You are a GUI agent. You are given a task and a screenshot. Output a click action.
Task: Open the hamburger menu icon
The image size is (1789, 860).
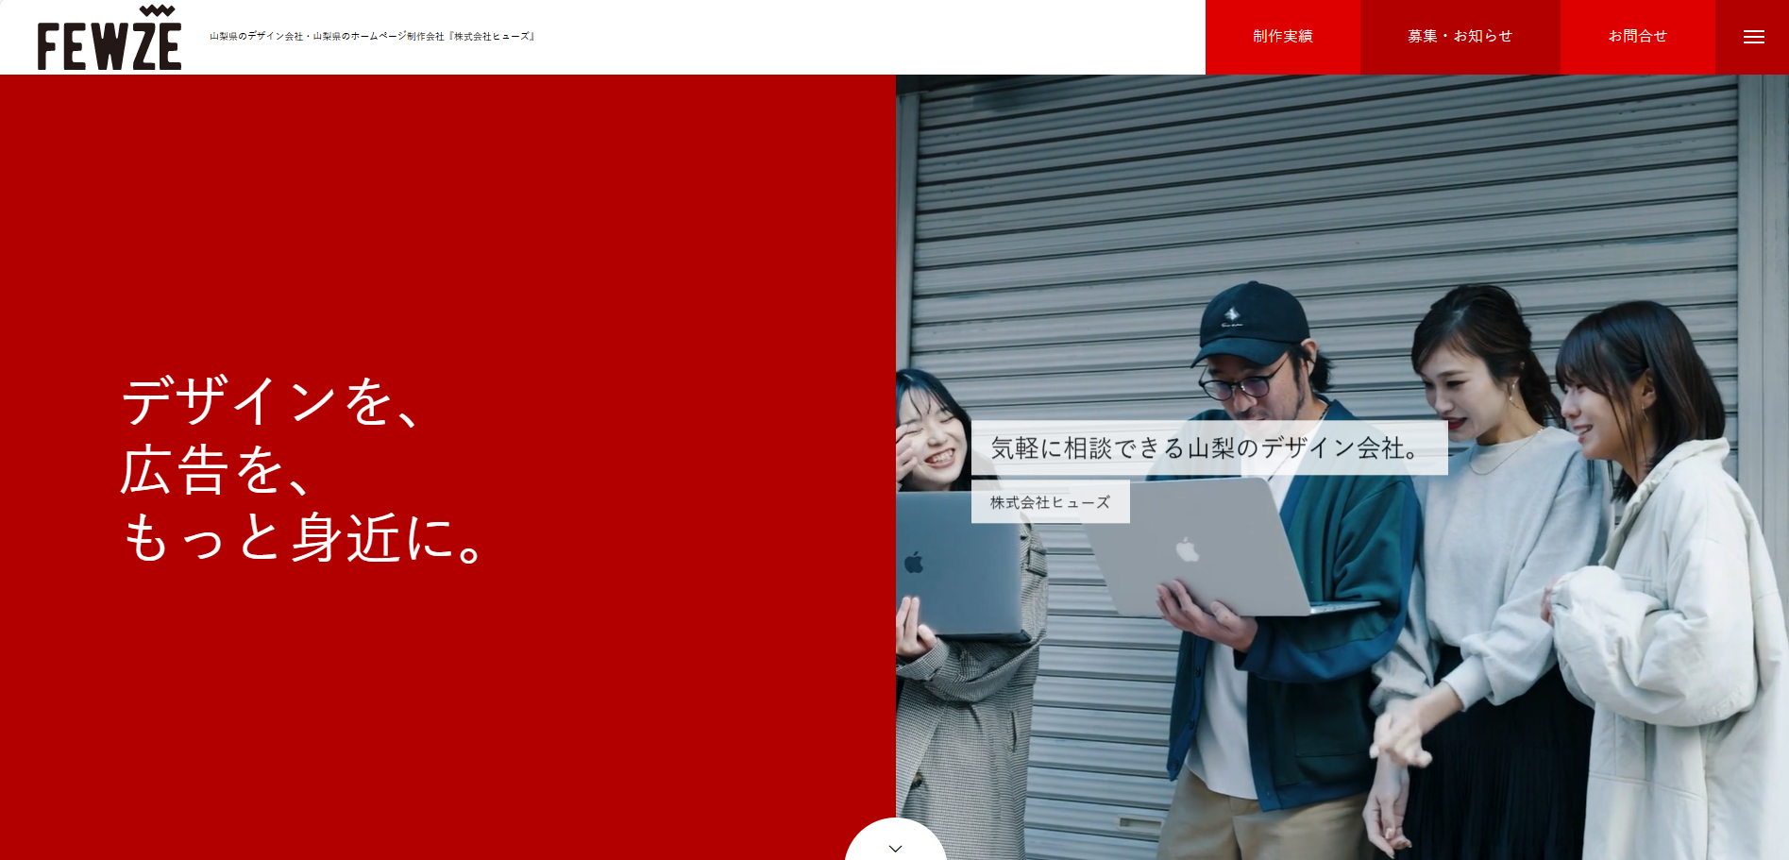coord(1753,37)
